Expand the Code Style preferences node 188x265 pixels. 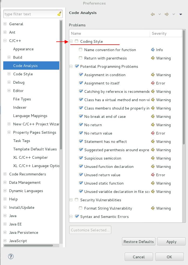tap(9, 74)
